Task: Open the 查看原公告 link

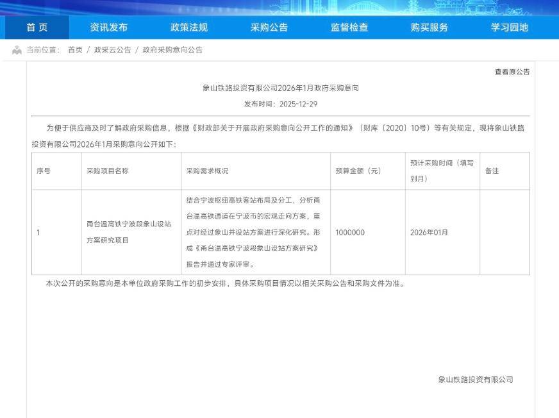Action: pos(512,72)
